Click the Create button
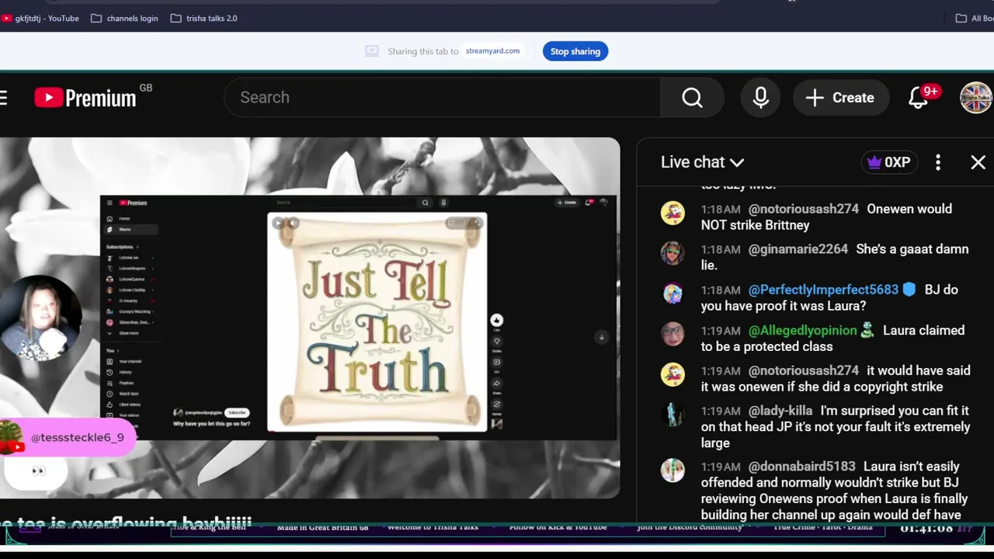 click(x=839, y=97)
